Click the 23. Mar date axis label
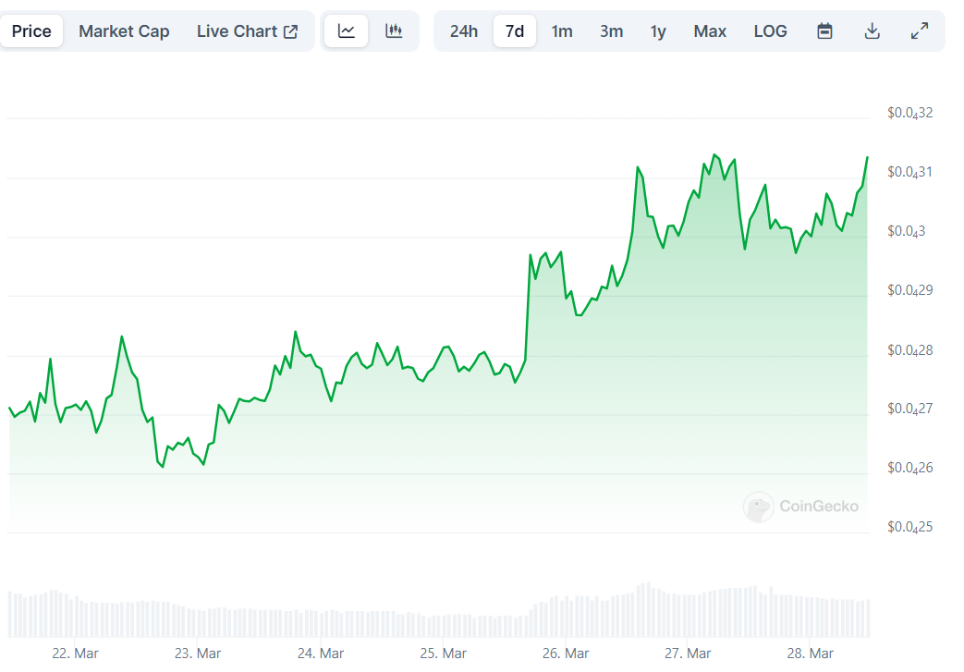The image size is (964, 672). point(198,654)
